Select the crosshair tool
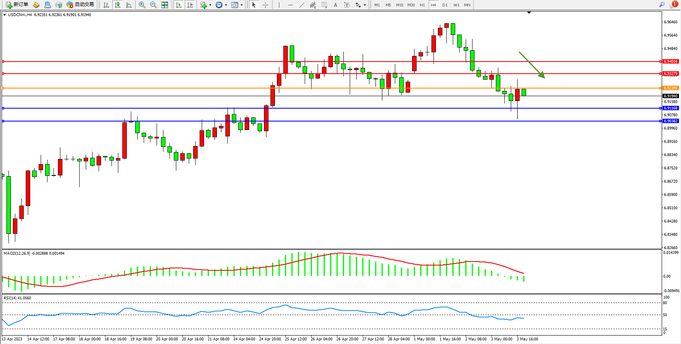Viewport: 681px width, 344px height. (266, 5)
